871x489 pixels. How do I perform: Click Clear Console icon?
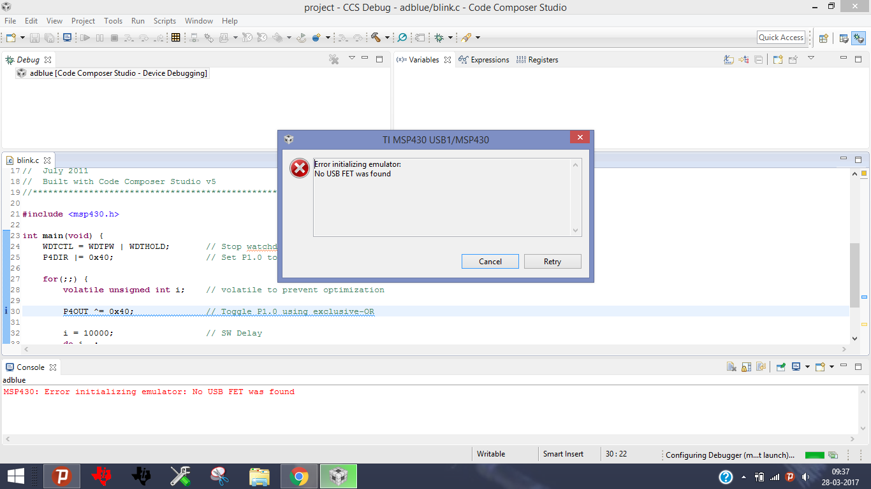point(731,367)
